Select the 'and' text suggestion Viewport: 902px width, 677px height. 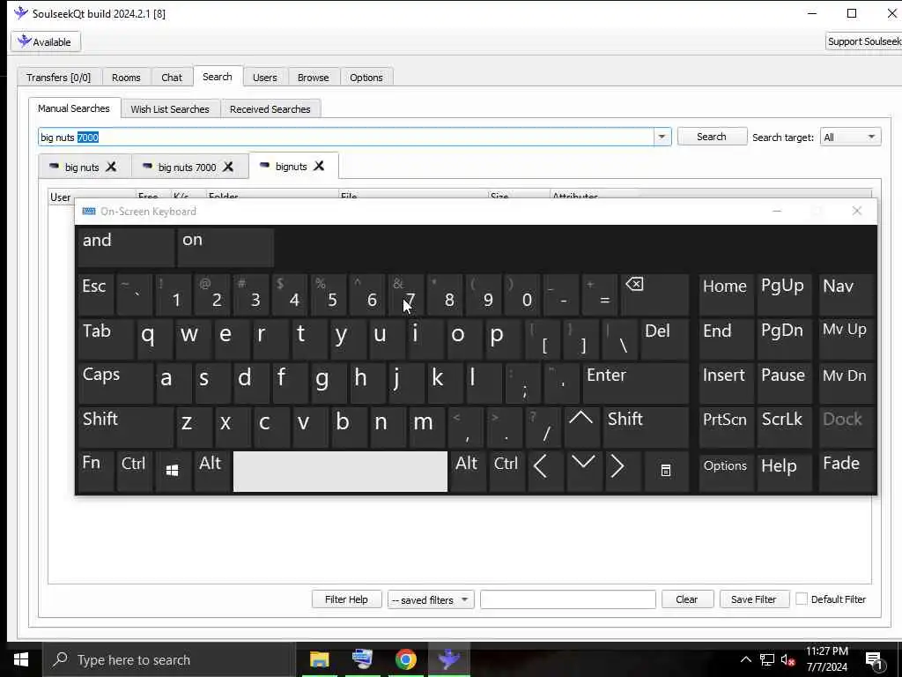click(x=125, y=247)
